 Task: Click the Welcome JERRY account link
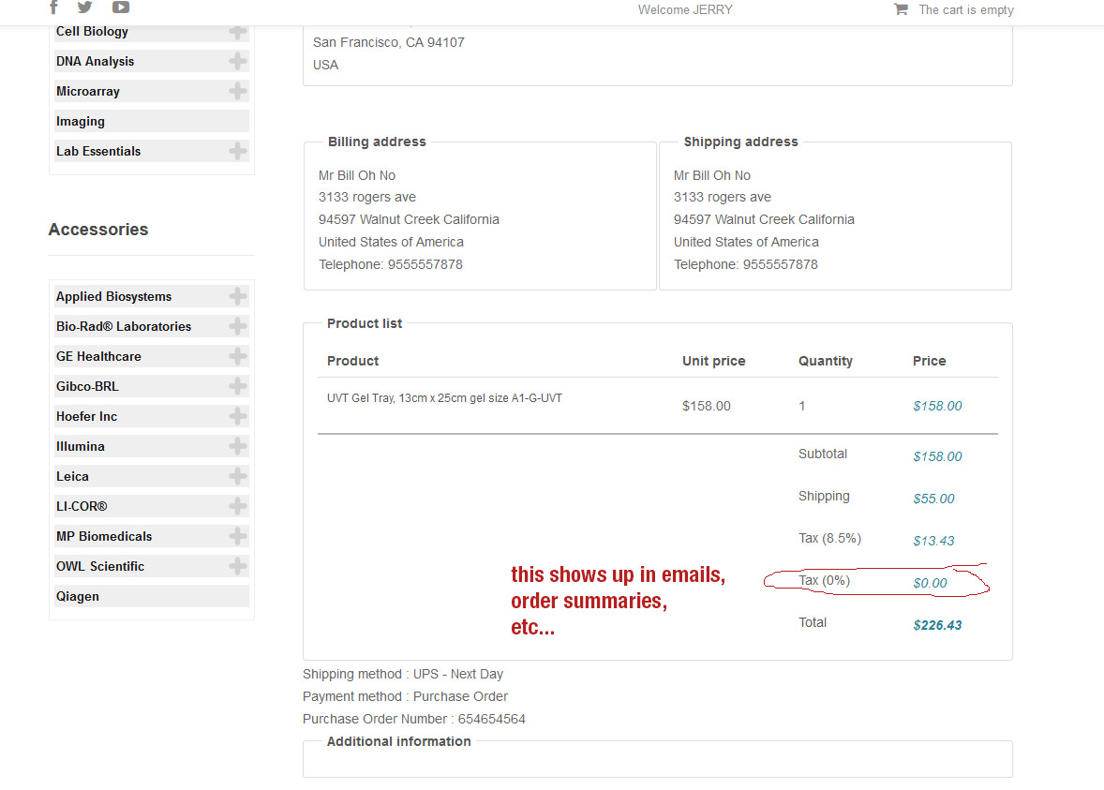685,10
